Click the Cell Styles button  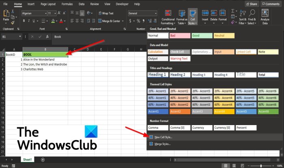193,17
